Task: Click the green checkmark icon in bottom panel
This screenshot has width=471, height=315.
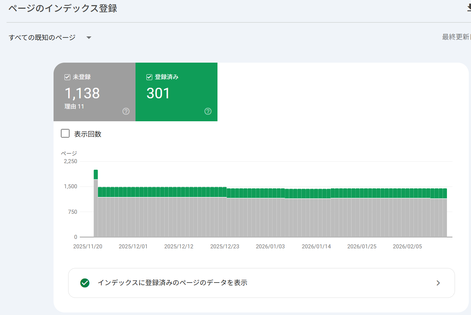Action: click(85, 283)
